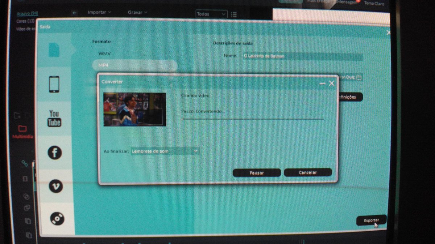Click the video preview thumbnail in Converter
Viewport: 435px width, 244px height.
tap(135, 110)
